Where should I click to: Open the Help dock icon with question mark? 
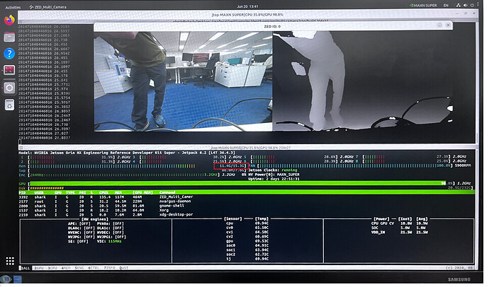pyautogui.click(x=9, y=54)
